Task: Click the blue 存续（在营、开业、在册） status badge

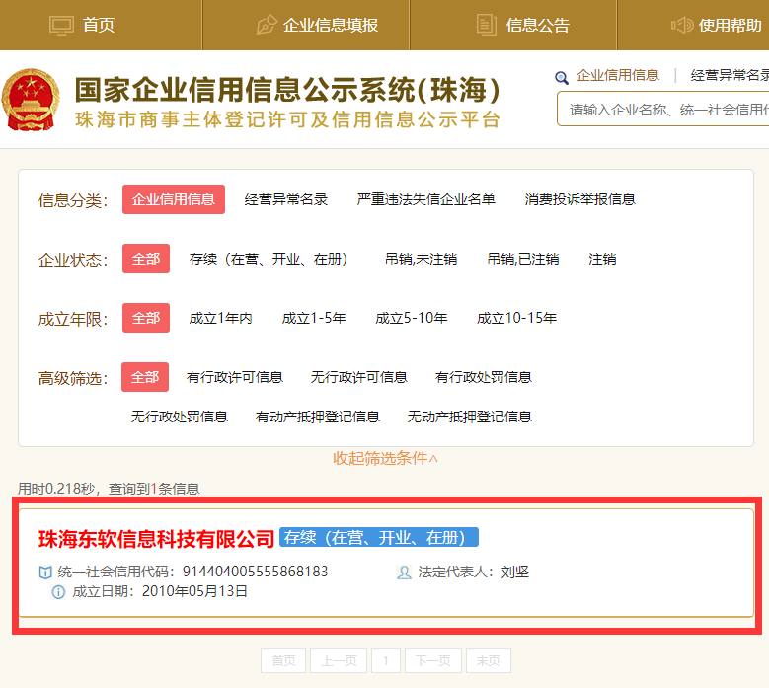Action: [x=379, y=537]
